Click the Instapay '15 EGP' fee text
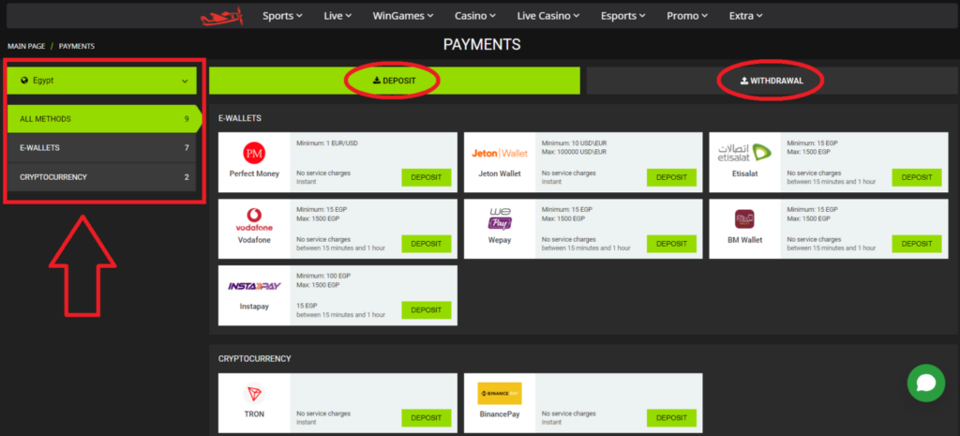Viewport: 960px width, 436px height. [306, 306]
